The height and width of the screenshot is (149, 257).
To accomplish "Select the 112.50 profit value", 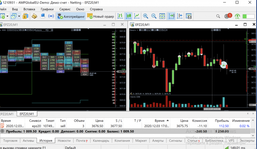I will click(224, 126).
